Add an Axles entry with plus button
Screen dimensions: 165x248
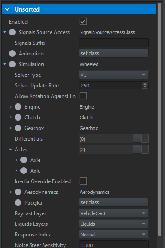(x=137, y=150)
